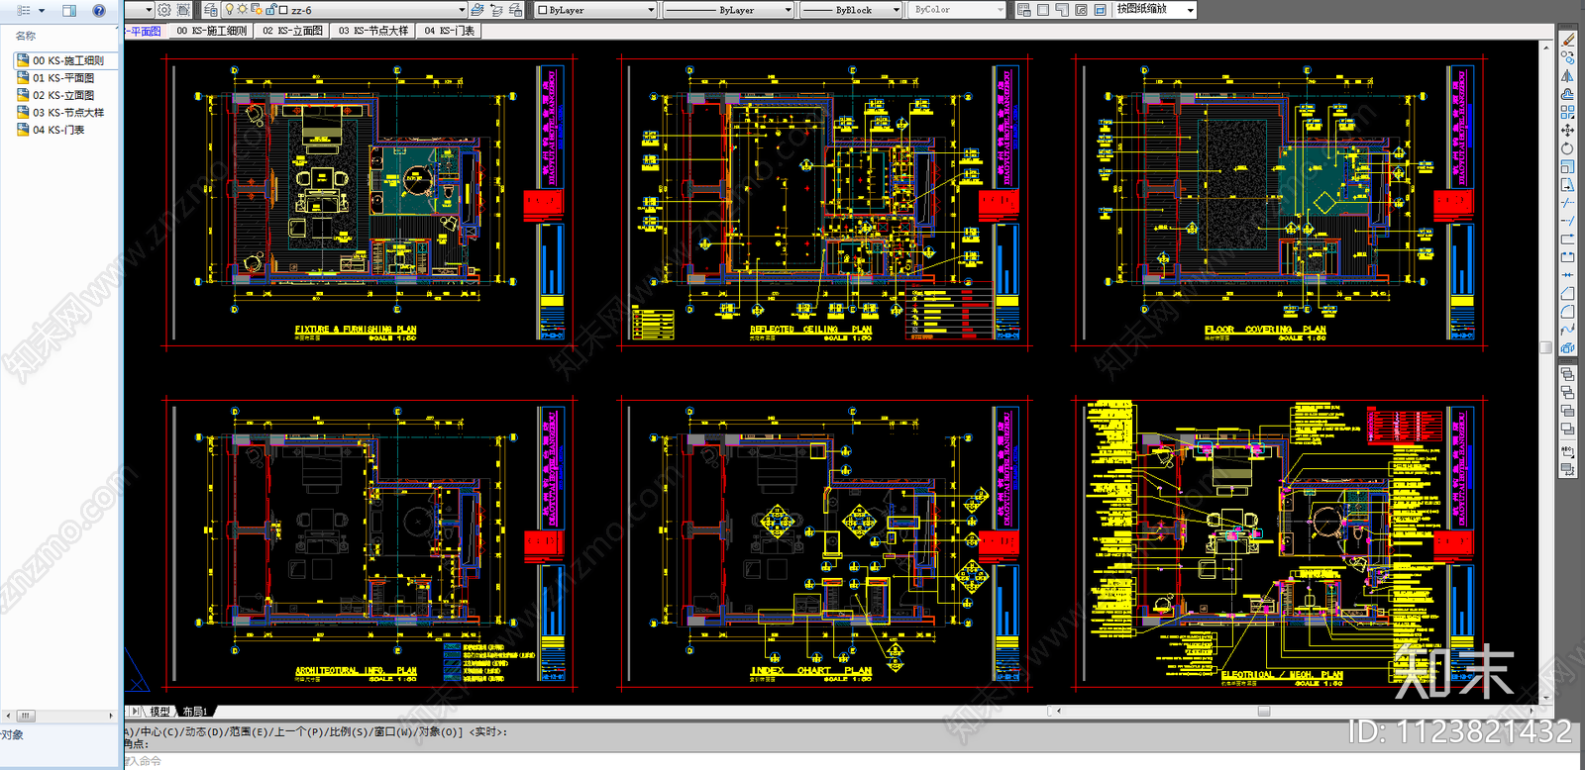Viewport: 1585px width, 770px height.
Task: Select the Mirror tool
Action: tap(1567, 76)
